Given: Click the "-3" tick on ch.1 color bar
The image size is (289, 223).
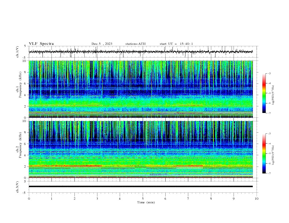Looking at the screenshot, I should 269,73.
